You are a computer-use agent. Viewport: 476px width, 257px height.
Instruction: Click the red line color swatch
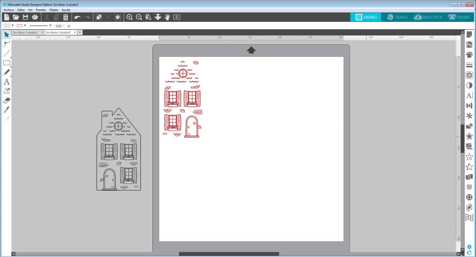coord(20,26)
